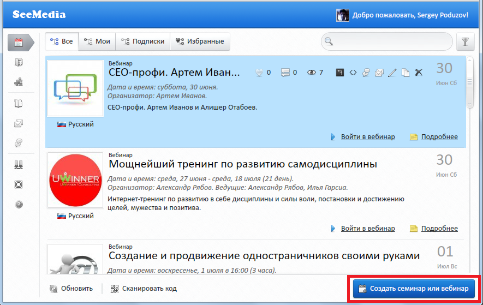Open the envelopes messages sidebar icon
Screen dimensions: 483x305
(19, 123)
